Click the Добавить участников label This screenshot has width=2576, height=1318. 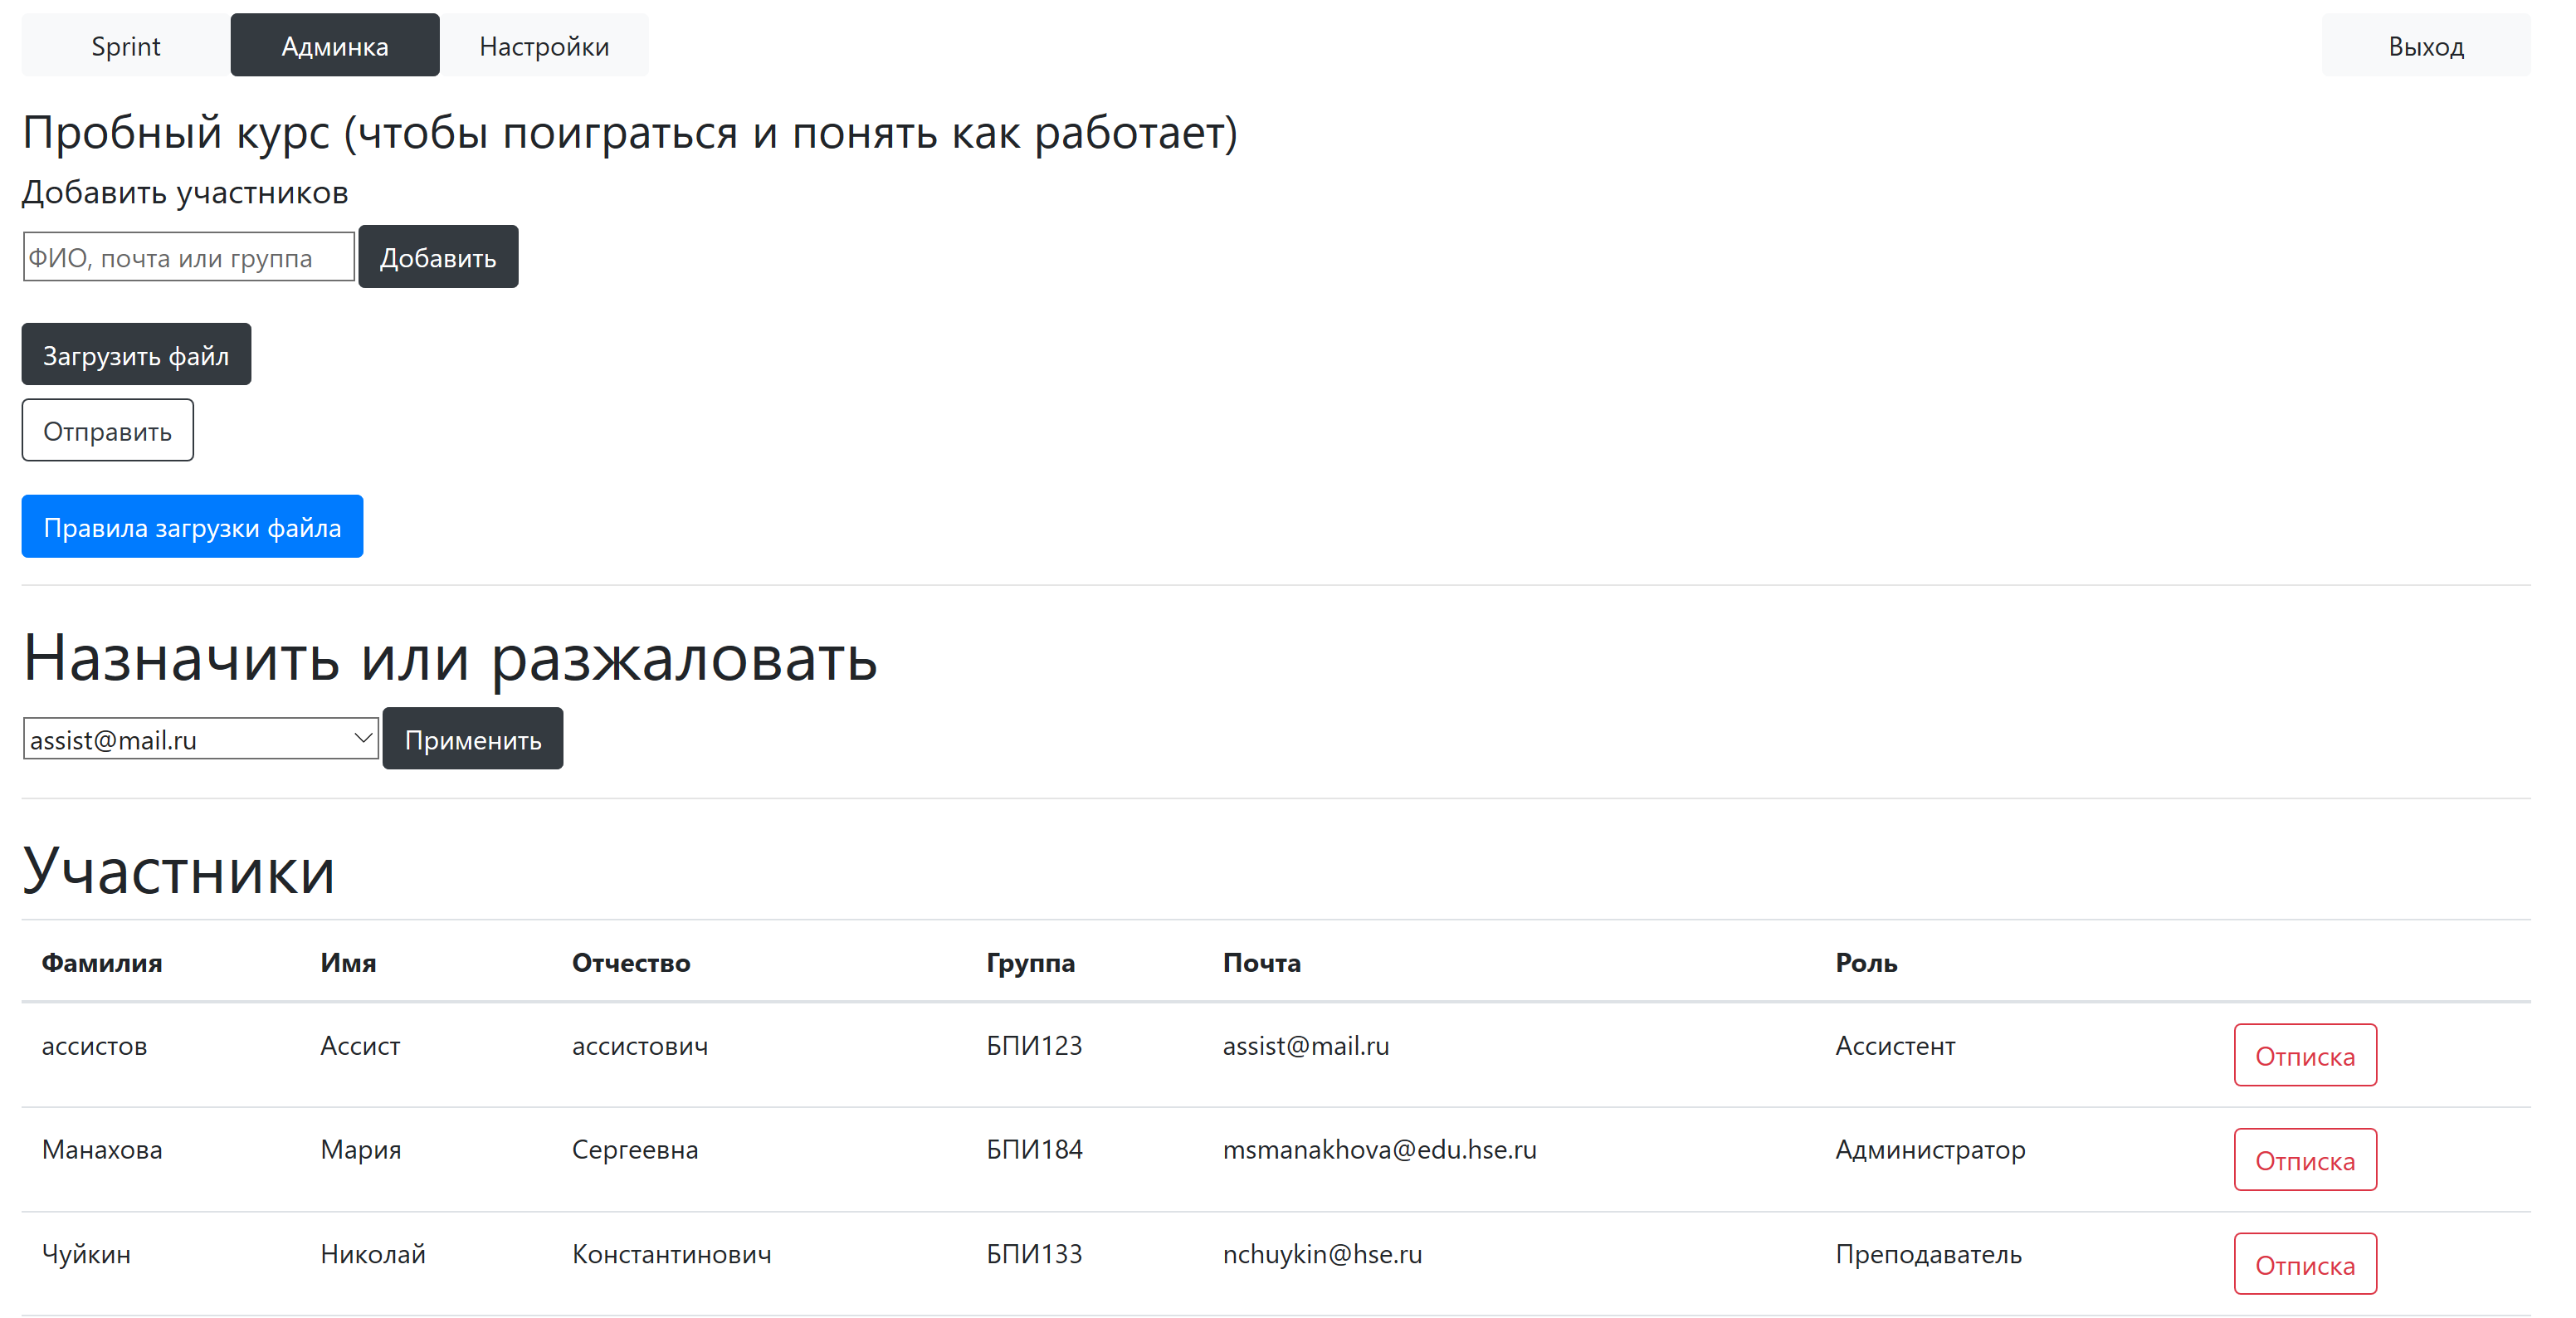tap(185, 192)
